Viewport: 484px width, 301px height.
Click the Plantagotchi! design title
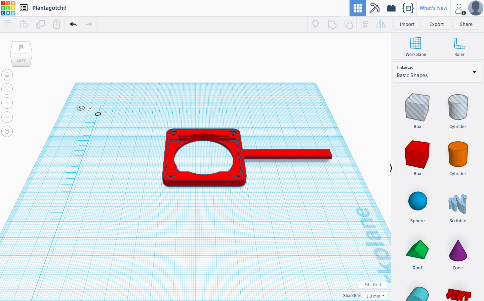[x=49, y=8]
